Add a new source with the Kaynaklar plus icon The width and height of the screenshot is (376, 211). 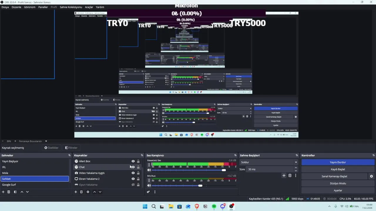pyautogui.click(x=76, y=192)
